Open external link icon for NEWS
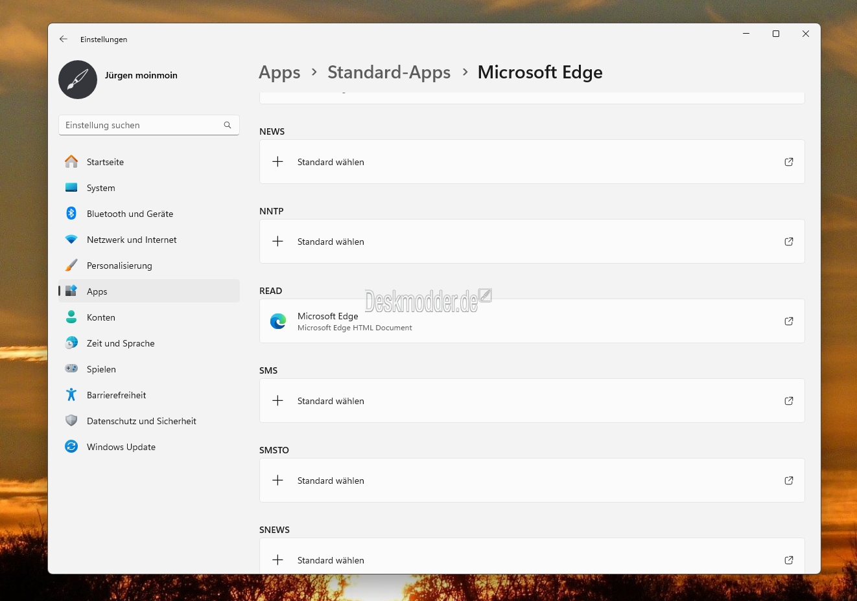The width and height of the screenshot is (857, 601). 789,162
